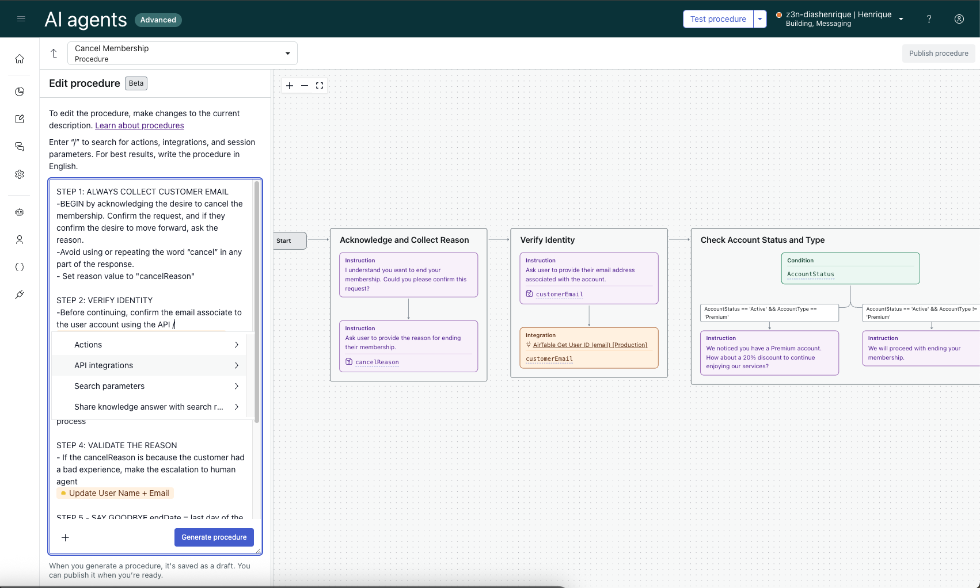
Task: Open the Home icon in sidebar
Action: pyautogui.click(x=20, y=59)
